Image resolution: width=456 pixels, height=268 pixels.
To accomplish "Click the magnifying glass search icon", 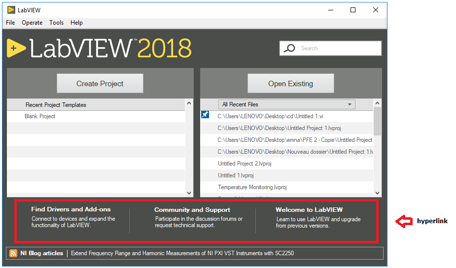I will (289, 48).
